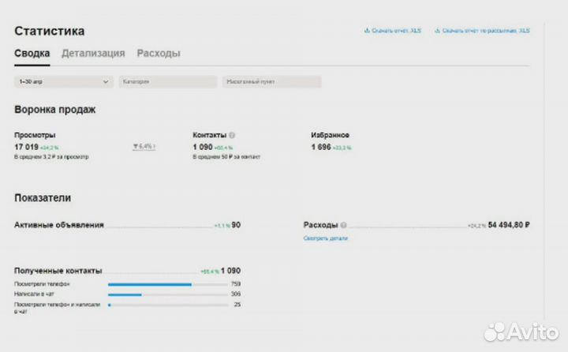The width and height of the screenshot is (568, 352).
Task: Follow the 'Смотреть детали' link under Расходы
Action: click(325, 238)
